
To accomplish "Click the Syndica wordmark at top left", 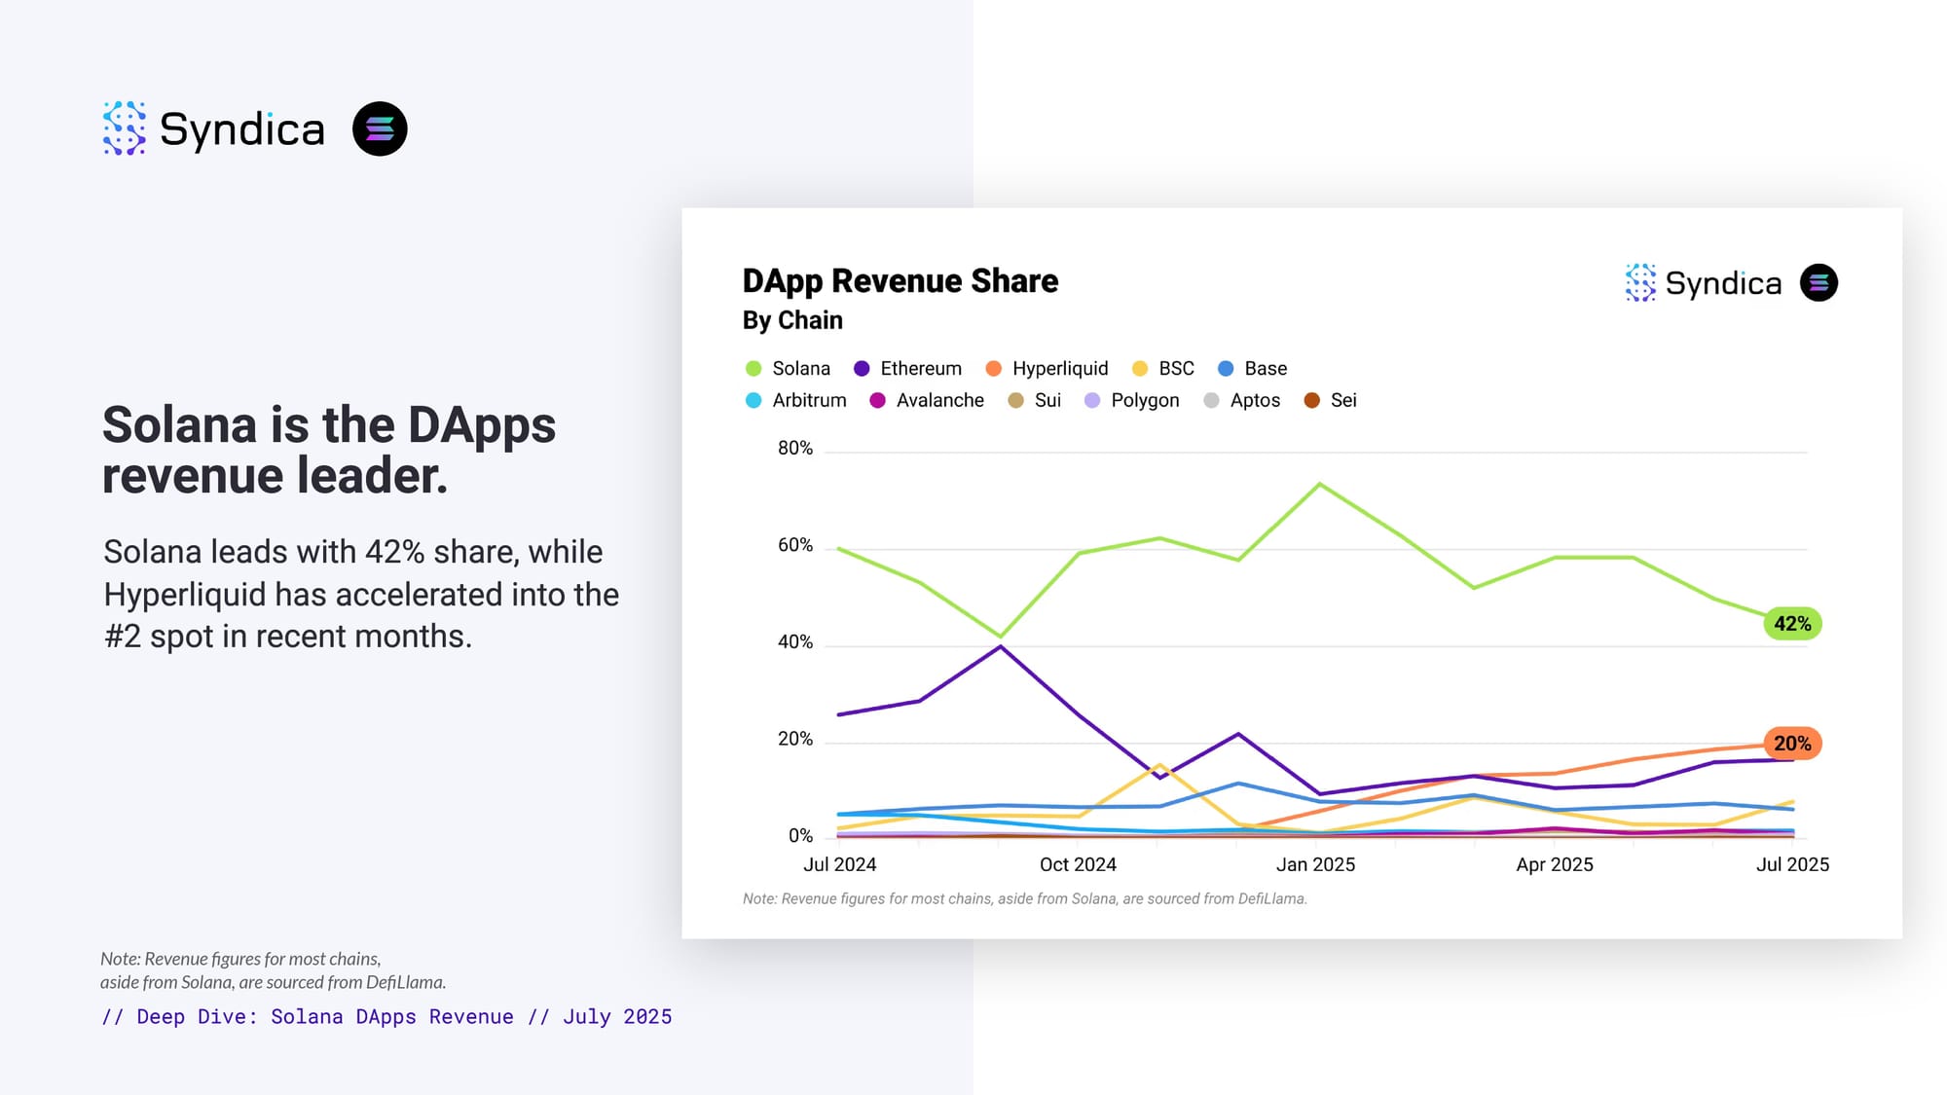I will click(x=241, y=129).
